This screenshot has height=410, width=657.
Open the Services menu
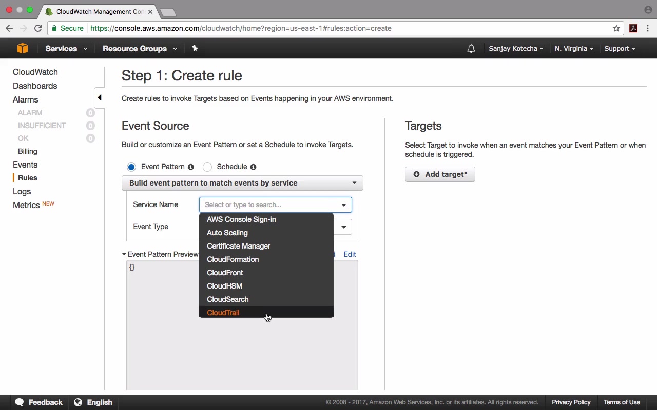pyautogui.click(x=66, y=49)
